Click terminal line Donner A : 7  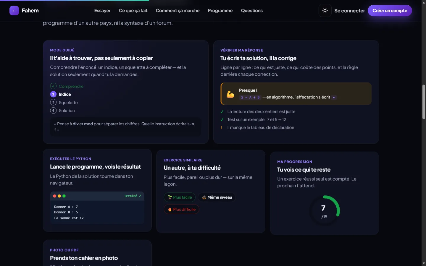click(x=66, y=207)
